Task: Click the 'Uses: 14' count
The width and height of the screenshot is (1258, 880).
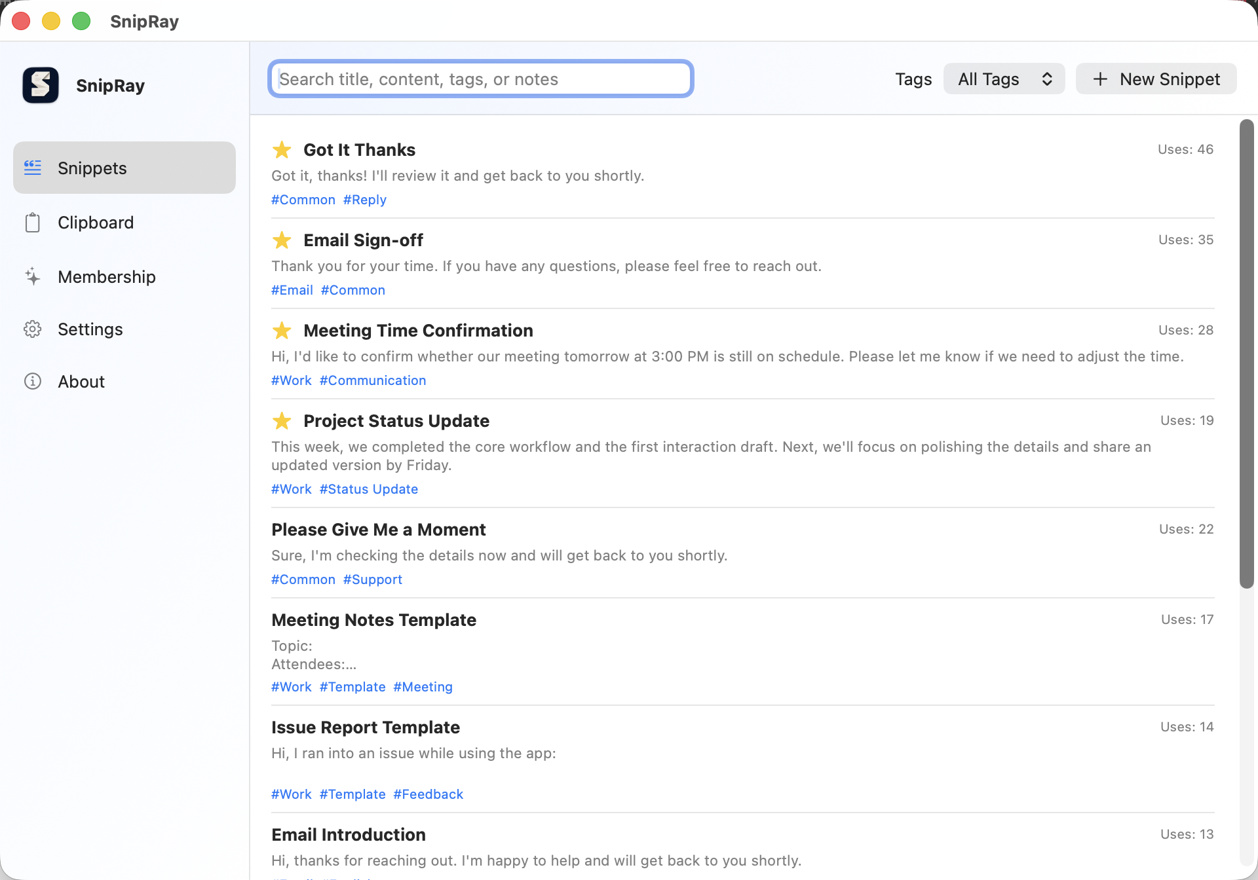Action: click(1187, 727)
